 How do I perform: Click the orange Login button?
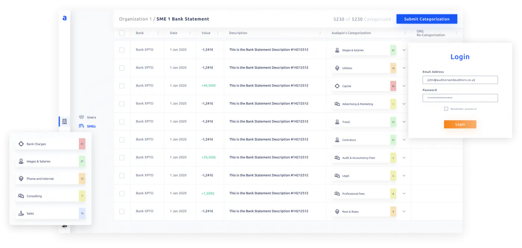(460, 124)
